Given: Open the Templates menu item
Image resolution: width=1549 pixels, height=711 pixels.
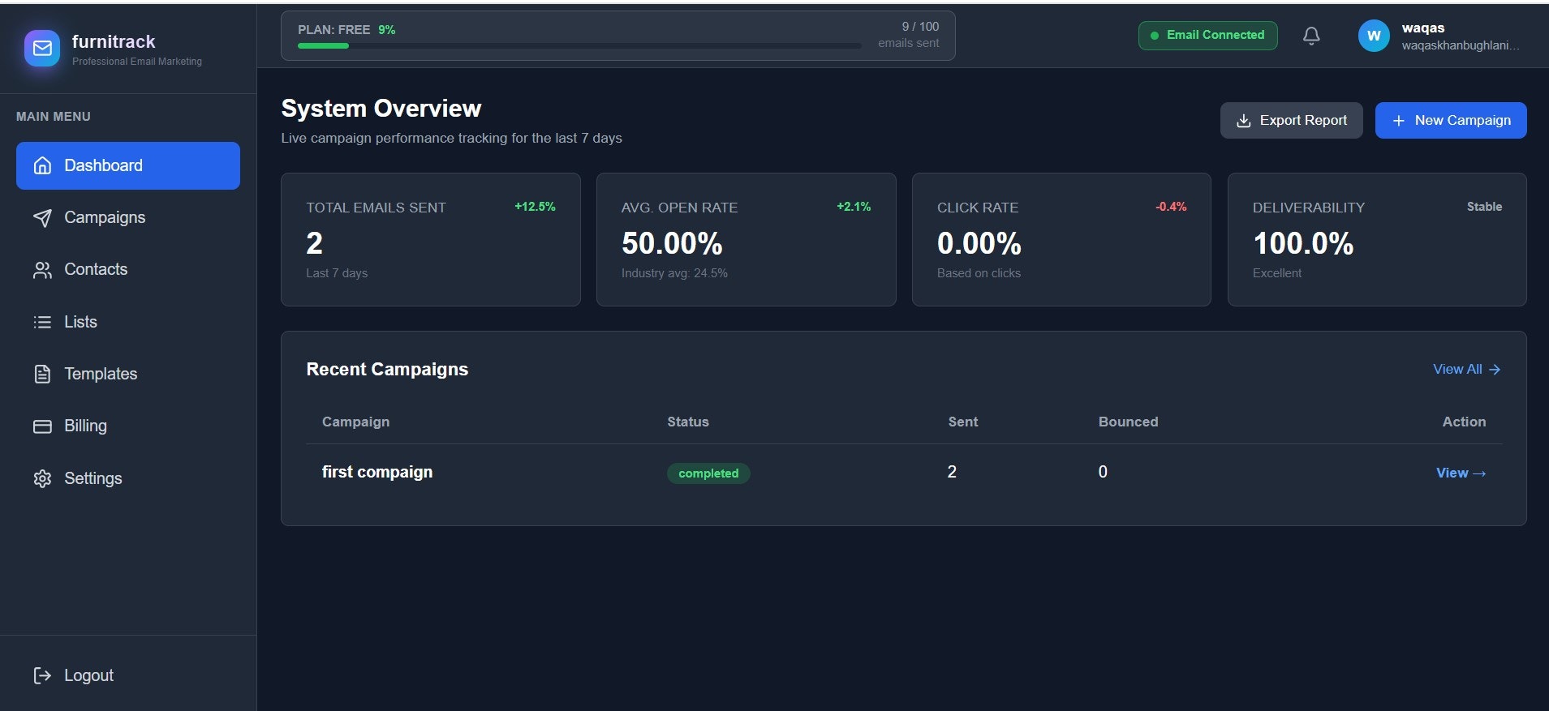Looking at the screenshot, I should pos(128,374).
